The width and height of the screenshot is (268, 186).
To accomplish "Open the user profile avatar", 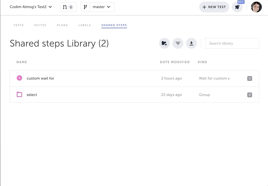I will pyautogui.click(x=256, y=7).
